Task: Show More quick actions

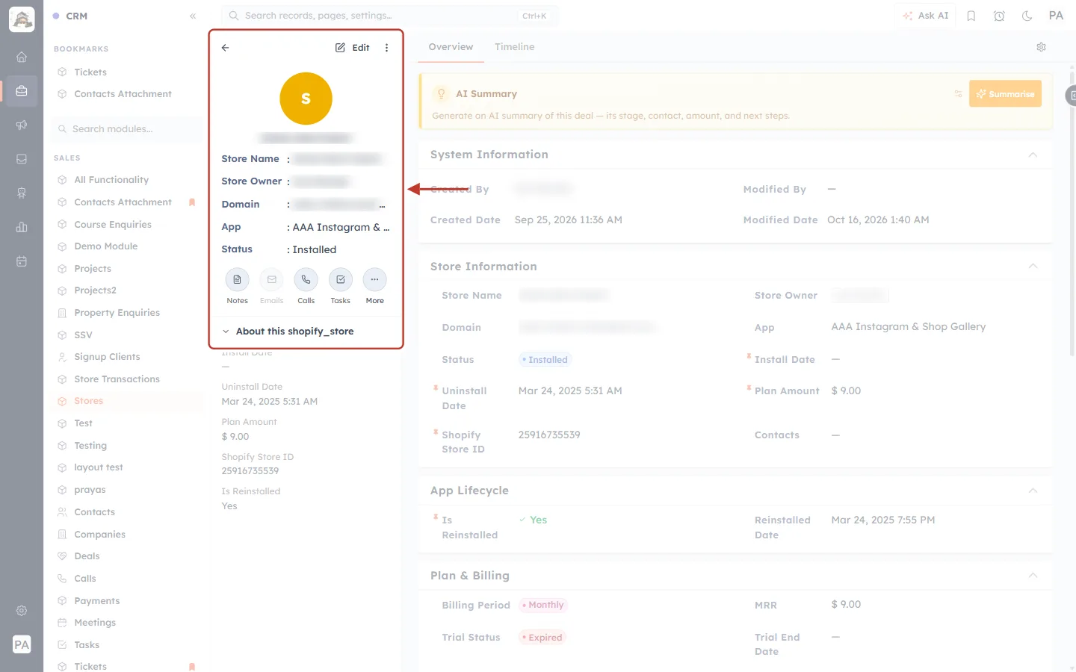Action: coord(374,280)
